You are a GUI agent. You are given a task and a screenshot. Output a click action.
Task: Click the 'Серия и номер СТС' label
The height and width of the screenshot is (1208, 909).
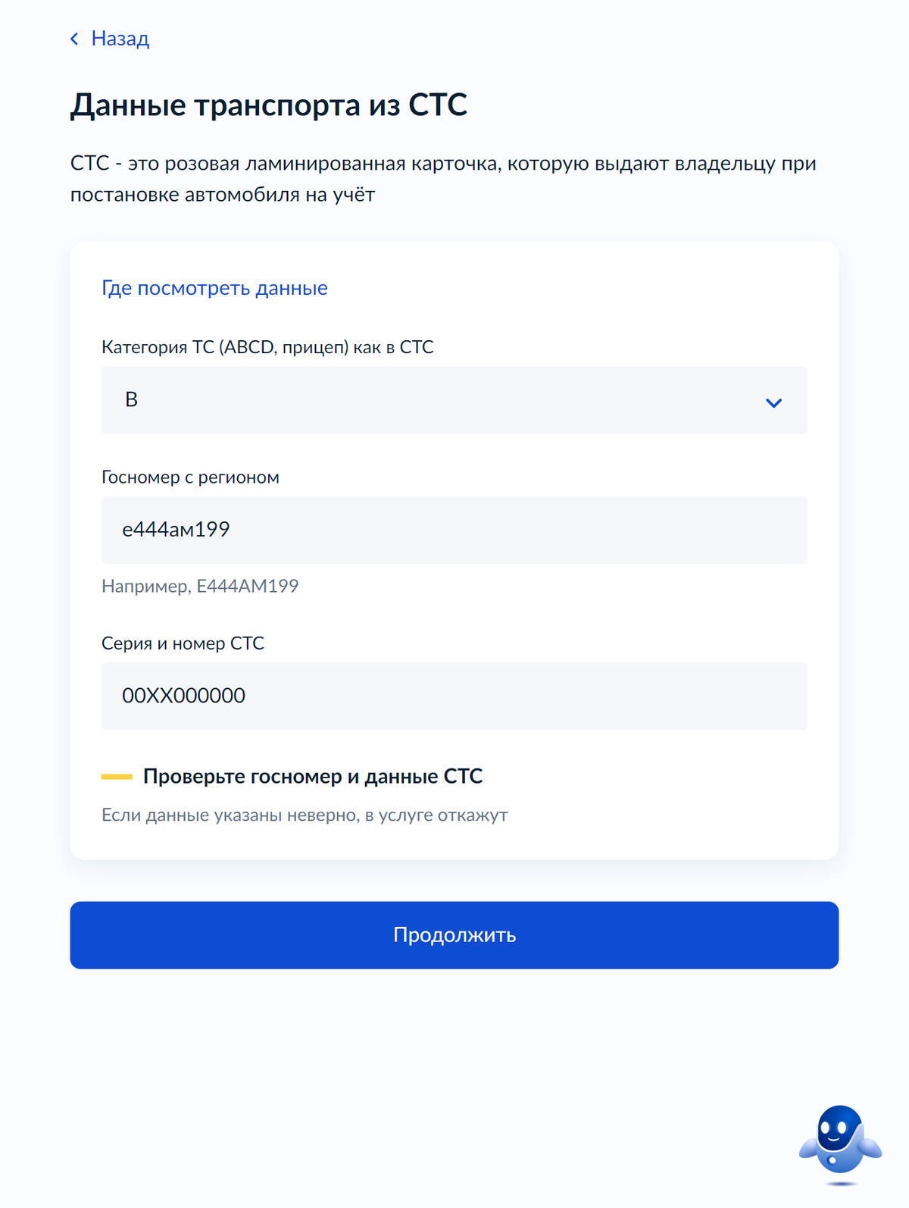pos(183,643)
